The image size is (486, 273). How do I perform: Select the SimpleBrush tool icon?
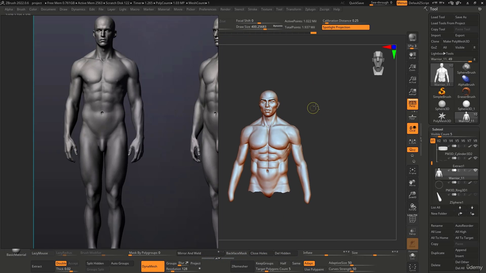point(442,93)
